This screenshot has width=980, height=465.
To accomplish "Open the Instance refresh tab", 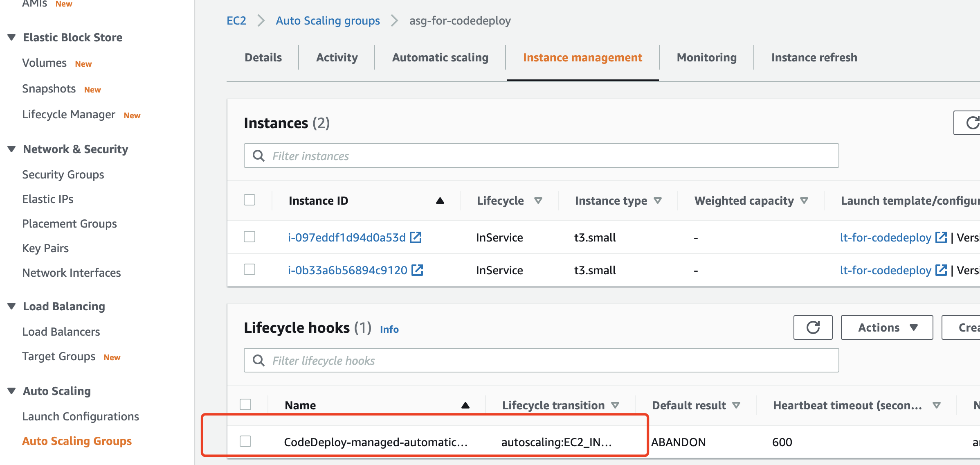I will 814,57.
